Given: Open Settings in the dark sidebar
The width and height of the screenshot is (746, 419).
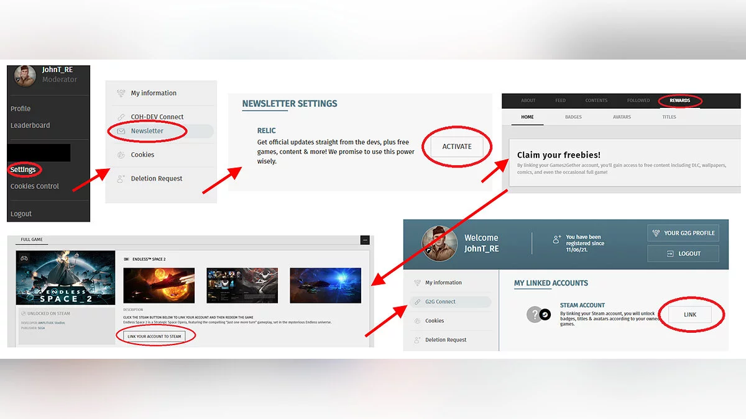Looking at the screenshot, I should (x=23, y=169).
